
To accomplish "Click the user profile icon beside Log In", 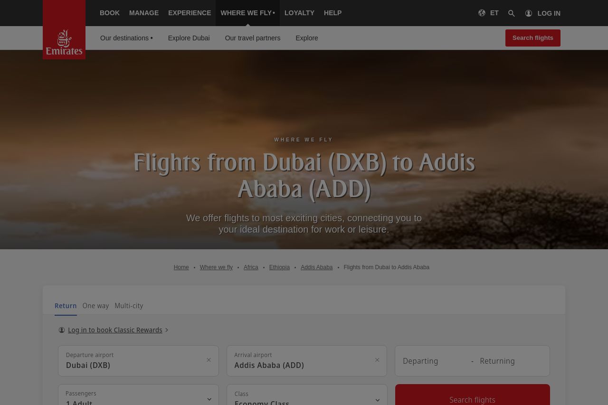I will coord(529,13).
